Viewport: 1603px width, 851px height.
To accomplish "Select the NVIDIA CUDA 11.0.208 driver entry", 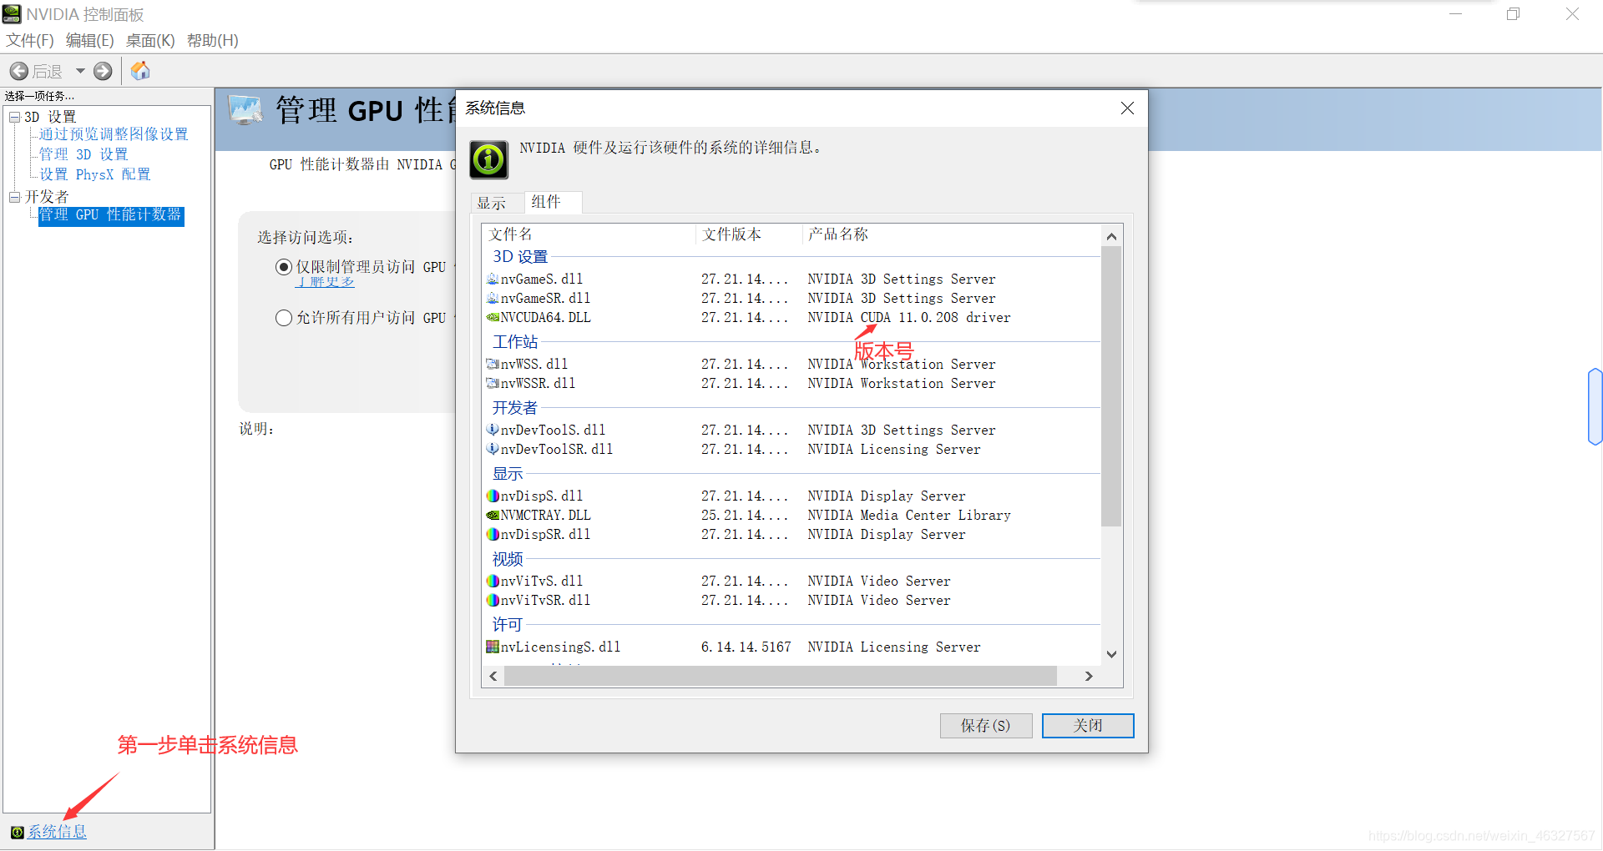I will (909, 318).
